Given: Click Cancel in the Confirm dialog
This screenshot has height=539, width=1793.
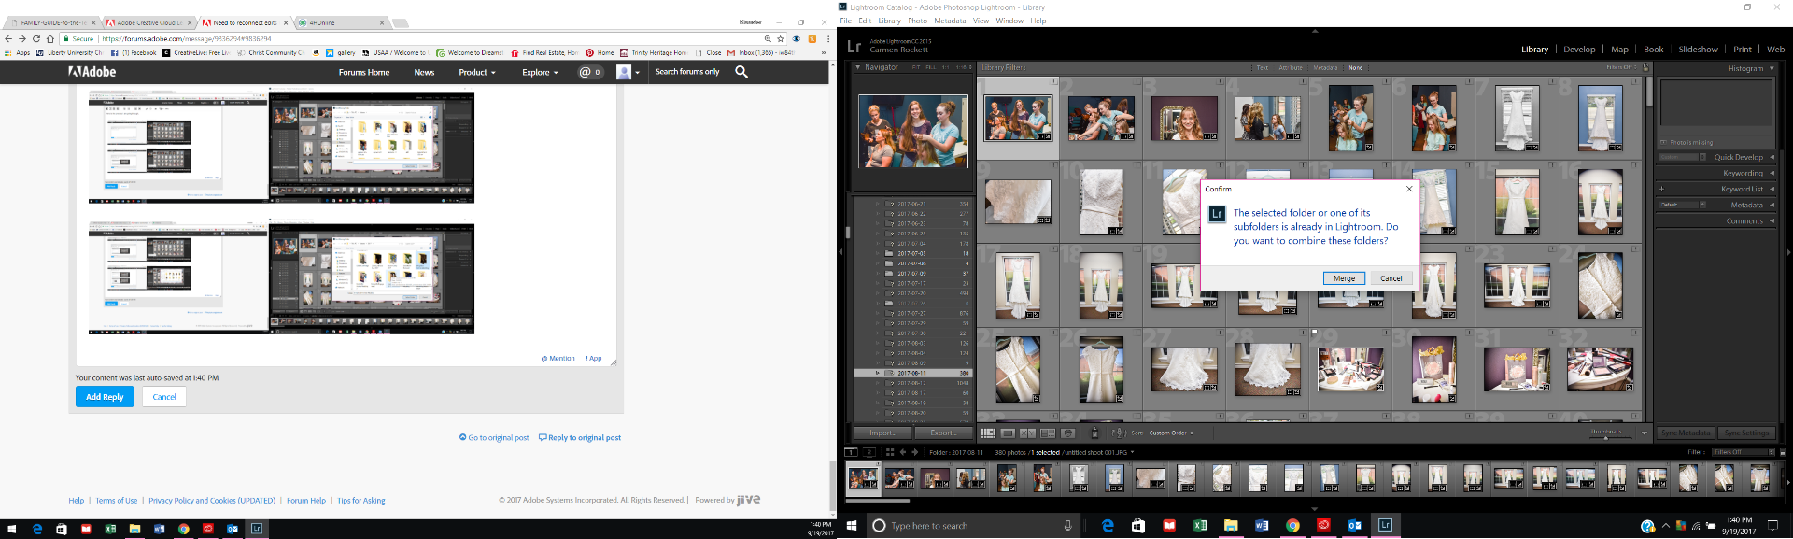Looking at the screenshot, I should click(1391, 278).
